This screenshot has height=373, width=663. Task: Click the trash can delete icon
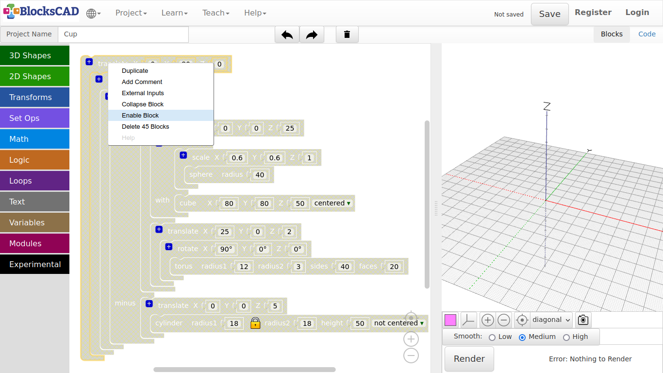(347, 34)
